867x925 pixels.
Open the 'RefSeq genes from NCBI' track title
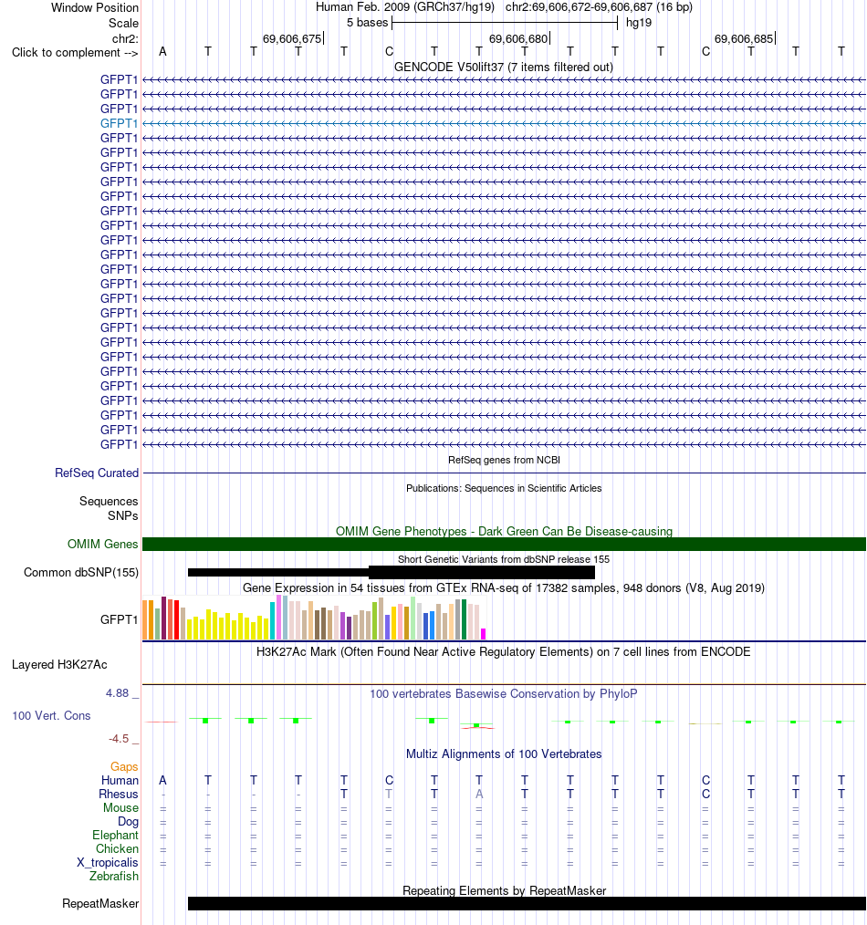504,460
